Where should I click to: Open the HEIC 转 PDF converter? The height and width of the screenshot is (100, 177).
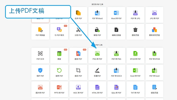(78, 89)
